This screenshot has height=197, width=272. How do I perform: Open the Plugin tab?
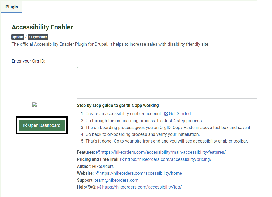click(12, 7)
